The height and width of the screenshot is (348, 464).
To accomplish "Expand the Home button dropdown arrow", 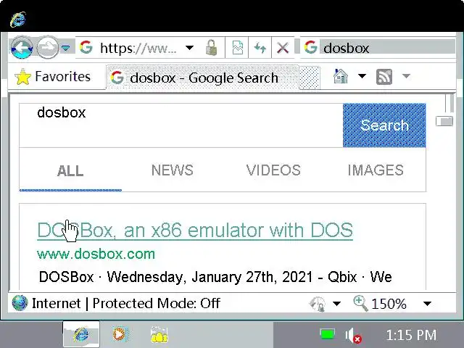I will coord(362,76).
